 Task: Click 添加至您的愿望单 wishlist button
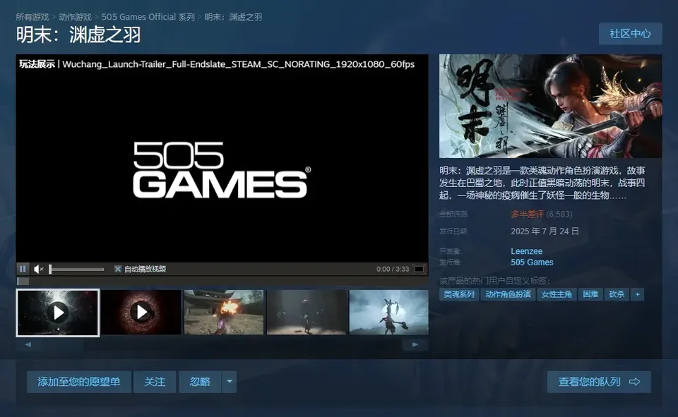click(78, 382)
